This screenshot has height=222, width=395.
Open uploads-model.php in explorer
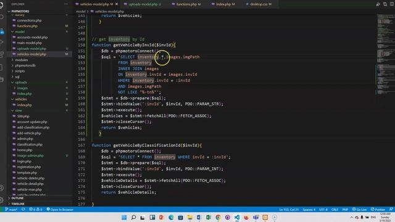31,49
